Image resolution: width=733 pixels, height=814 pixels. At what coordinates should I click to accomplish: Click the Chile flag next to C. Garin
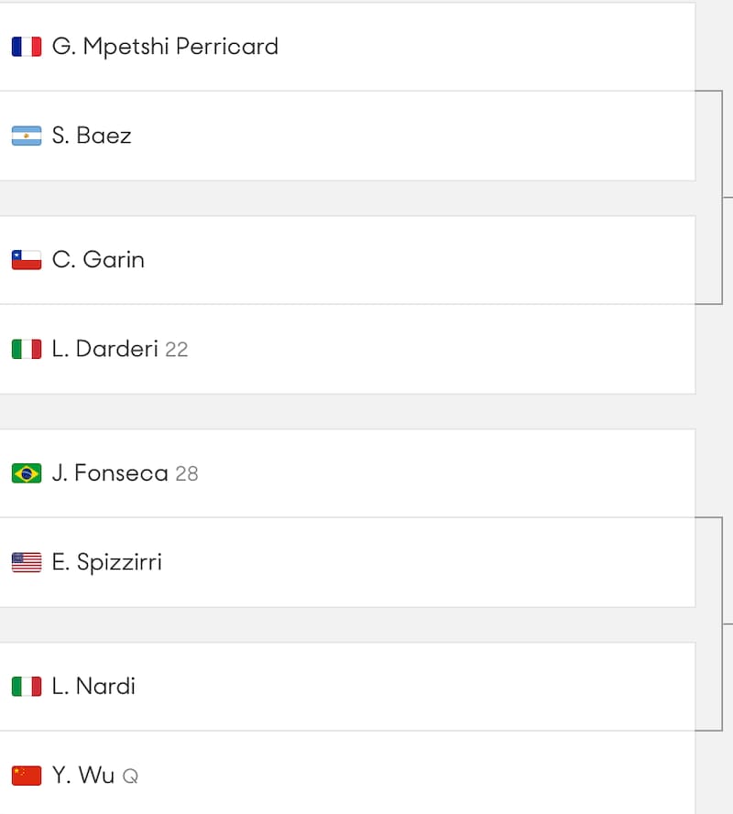[26, 259]
